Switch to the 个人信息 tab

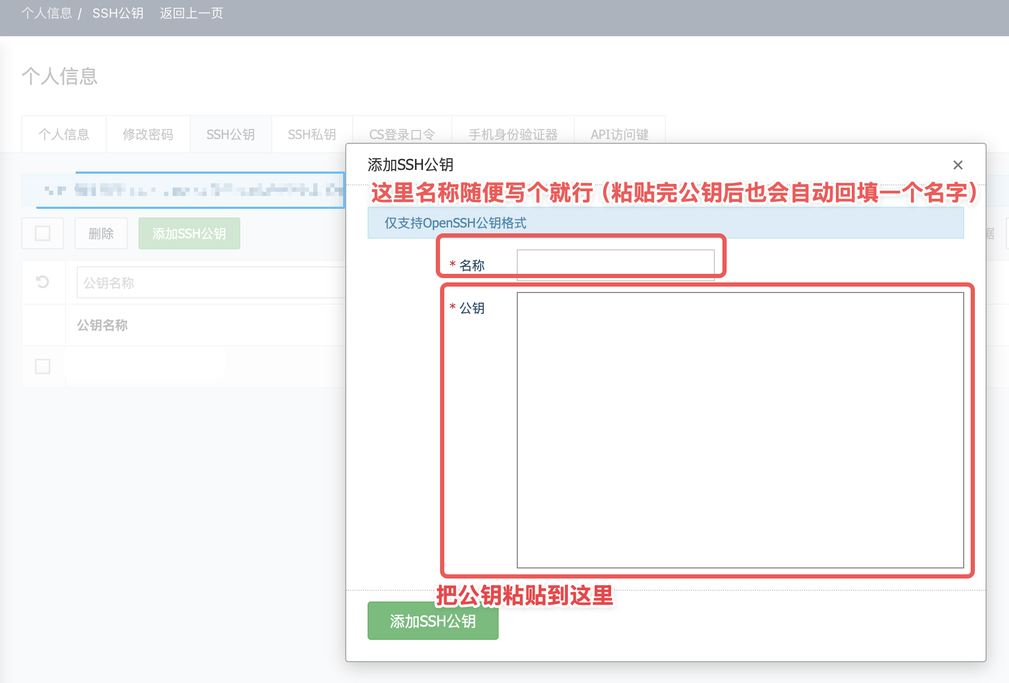coord(64,135)
